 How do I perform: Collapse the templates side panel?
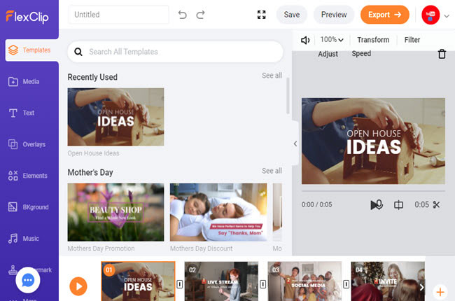point(295,143)
